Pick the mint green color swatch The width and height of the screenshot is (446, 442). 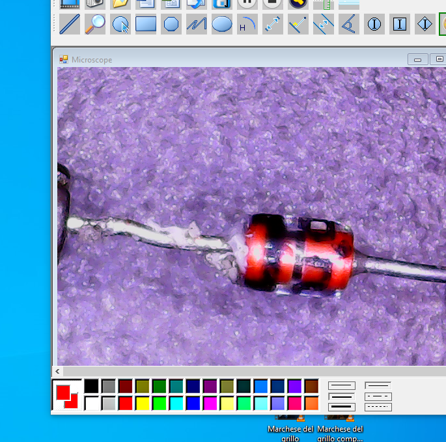coord(244,404)
